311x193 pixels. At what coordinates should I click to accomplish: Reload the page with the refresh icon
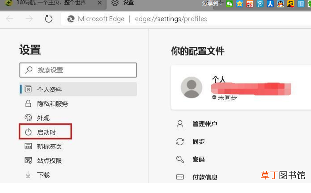tap(48, 19)
